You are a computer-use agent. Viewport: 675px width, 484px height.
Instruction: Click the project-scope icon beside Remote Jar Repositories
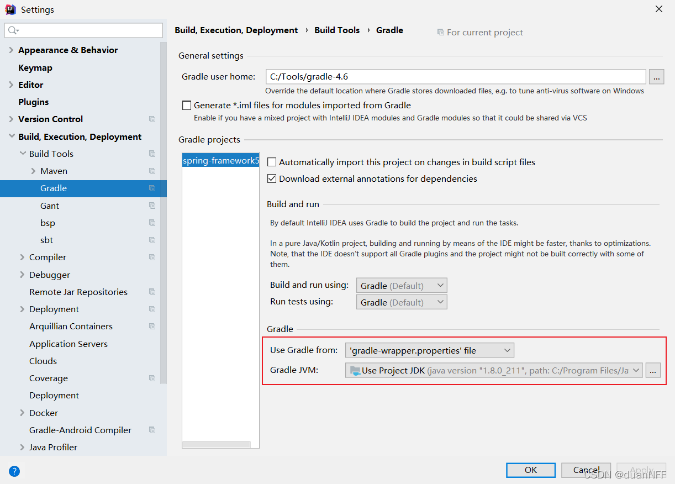(152, 292)
